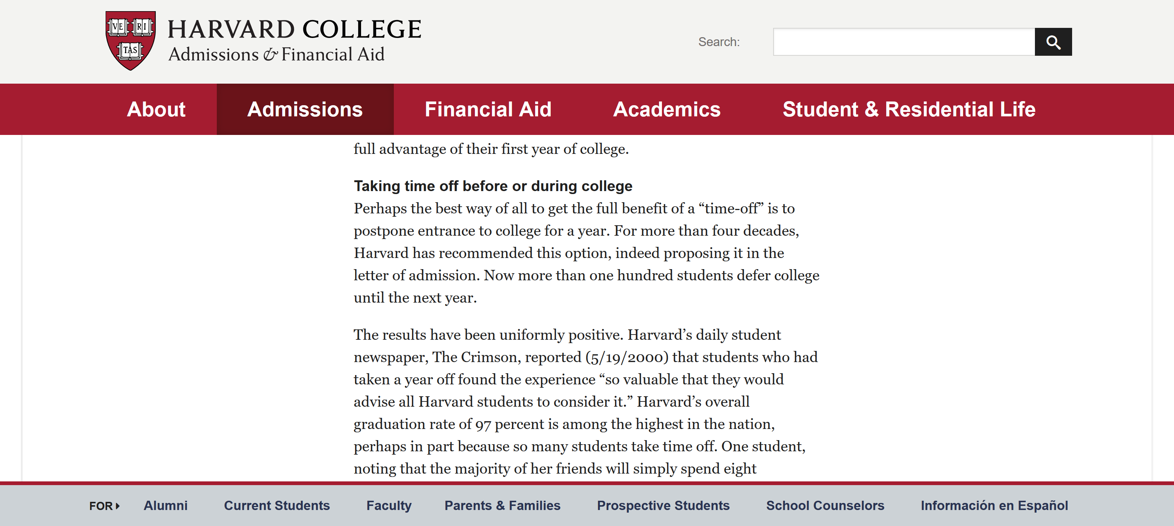Click the Search label text
Image resolution: width=1174 pixels, height=526 pixels.
coord(719,42)
